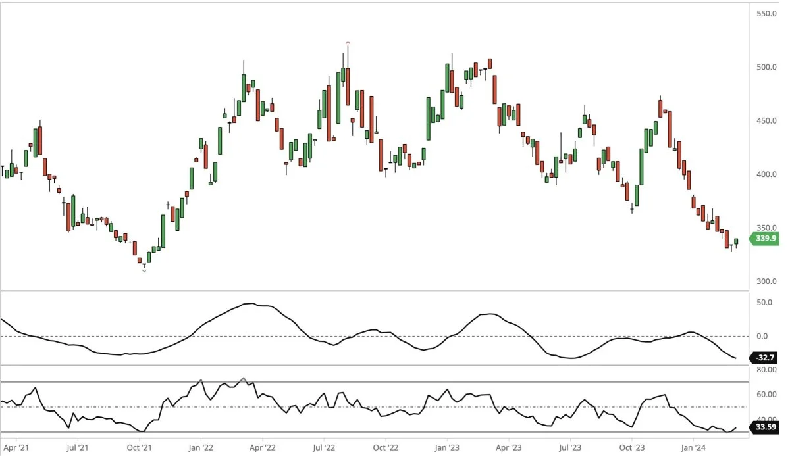Select the 500.0 price axis label
The height and width of the screenshot is (463, 790).
click(x=767, y=67)
